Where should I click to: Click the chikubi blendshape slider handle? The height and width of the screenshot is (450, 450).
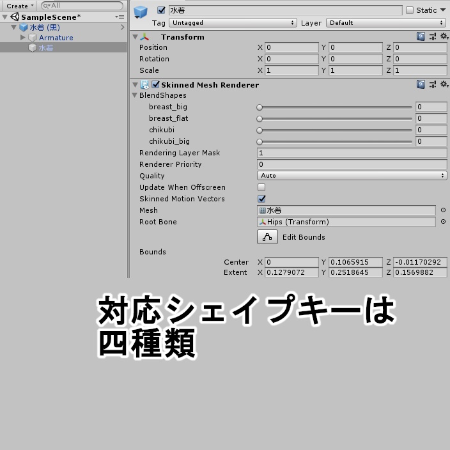[260, 130]
